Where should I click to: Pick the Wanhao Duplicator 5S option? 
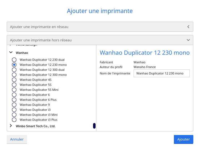coord(14,85)
